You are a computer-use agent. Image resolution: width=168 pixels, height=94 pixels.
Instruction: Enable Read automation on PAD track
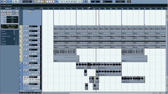pos(36,47)
